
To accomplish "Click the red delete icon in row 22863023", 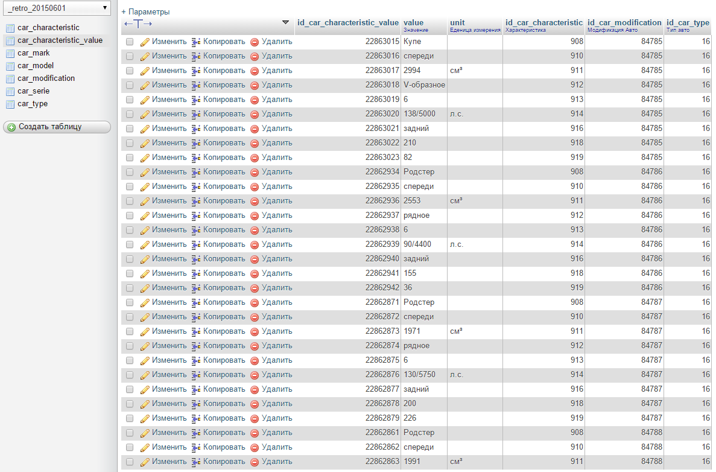I will [x=255, y=158].
